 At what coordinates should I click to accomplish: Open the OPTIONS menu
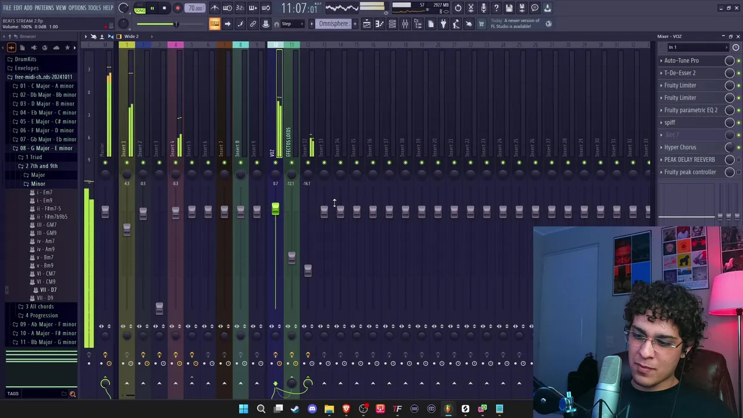77,8
